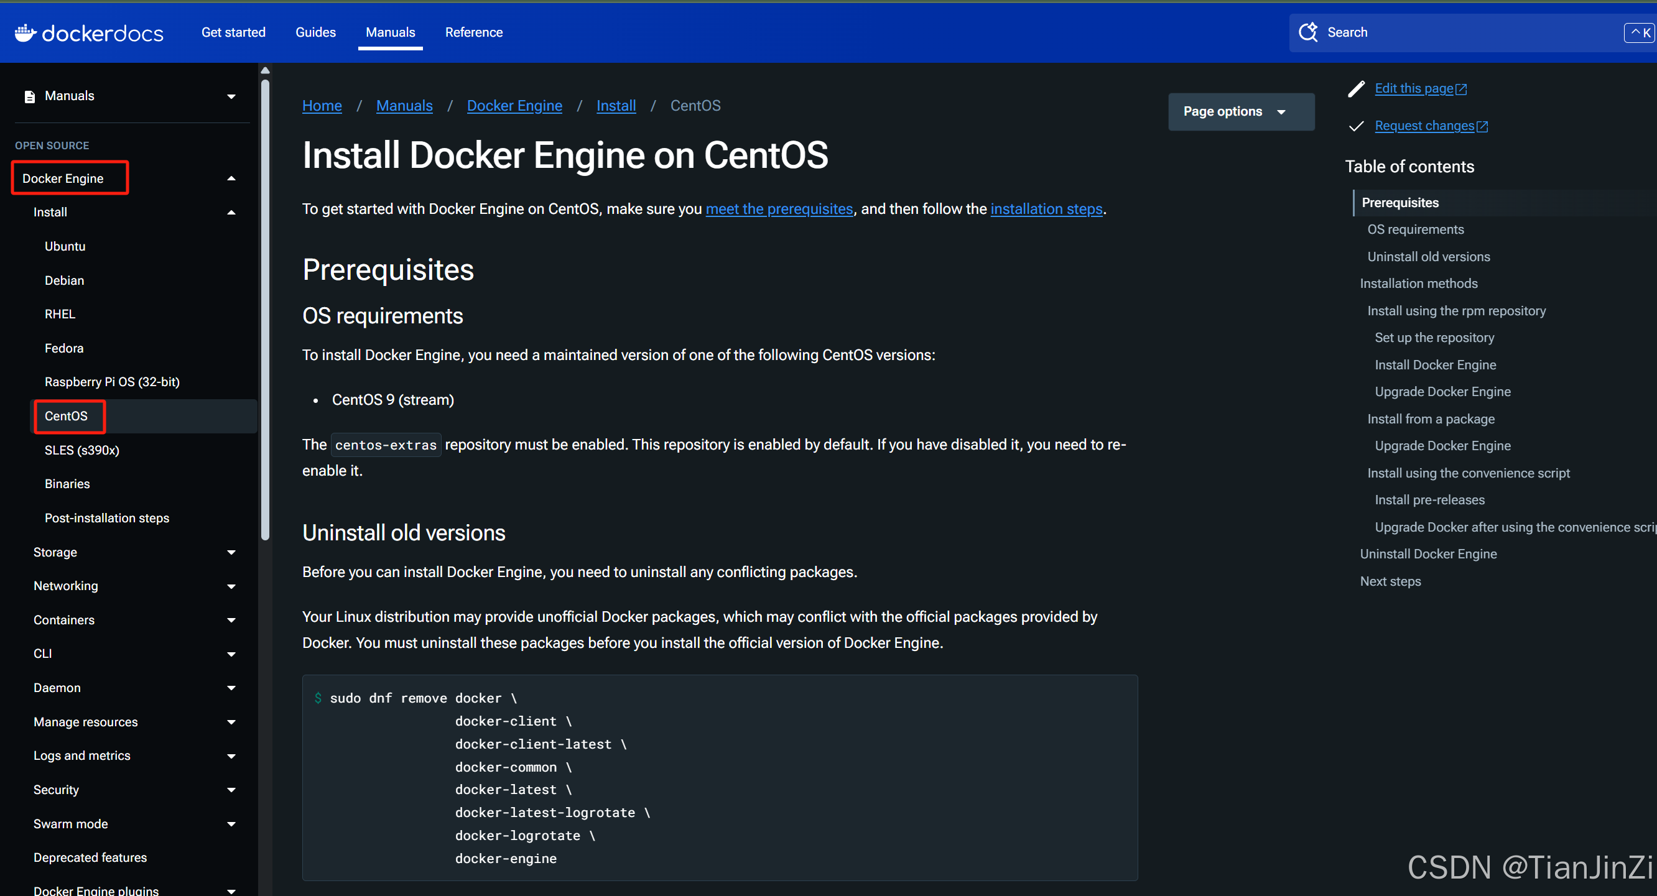Expand the Networking section
Image resolution: width=1657 pixels, height=896 pixels.
pos(231,586)
